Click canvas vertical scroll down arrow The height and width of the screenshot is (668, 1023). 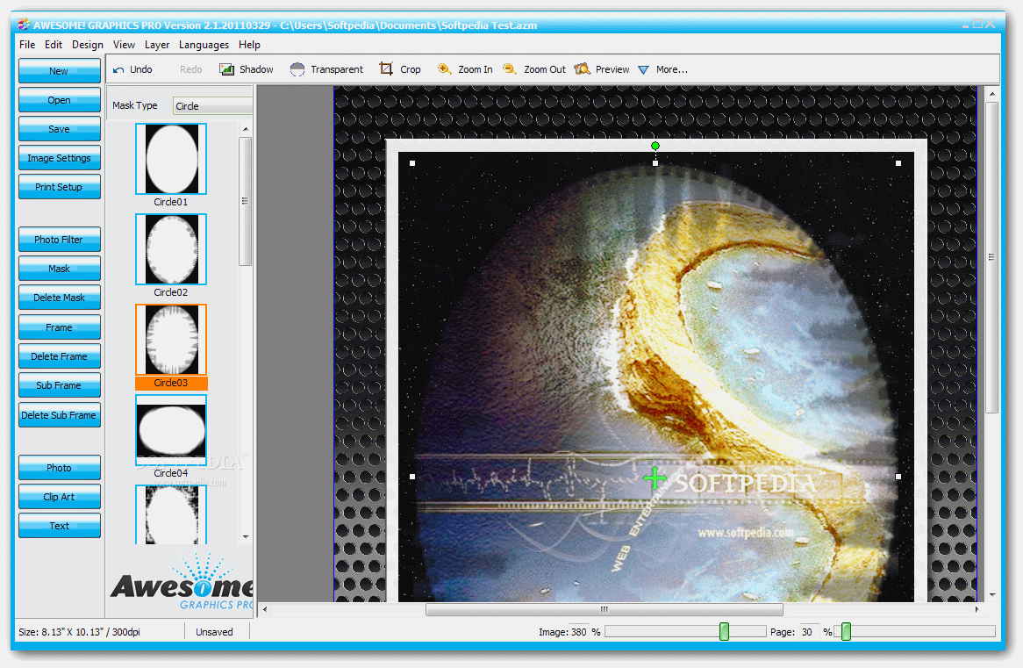point(992,595)
